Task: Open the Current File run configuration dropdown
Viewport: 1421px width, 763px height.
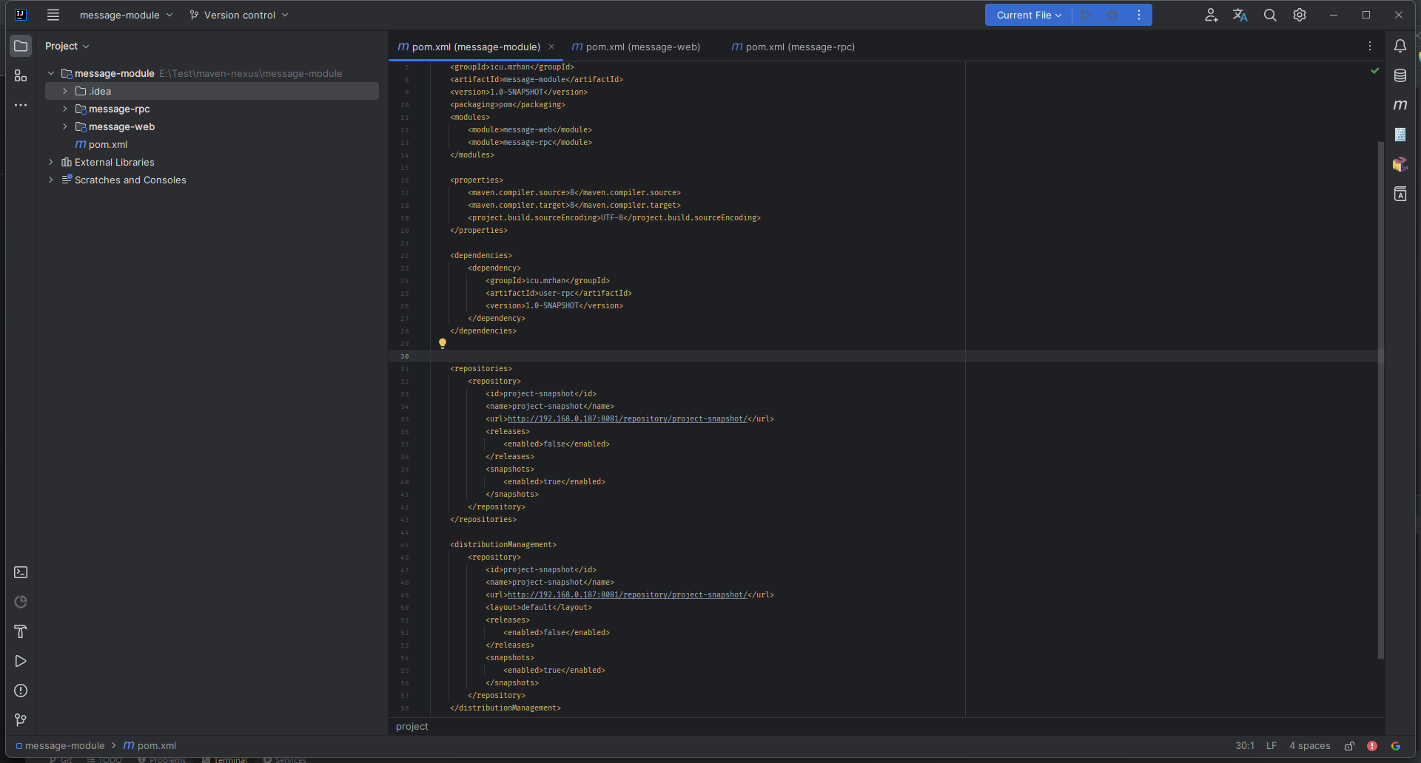Action: point(1028,15)
